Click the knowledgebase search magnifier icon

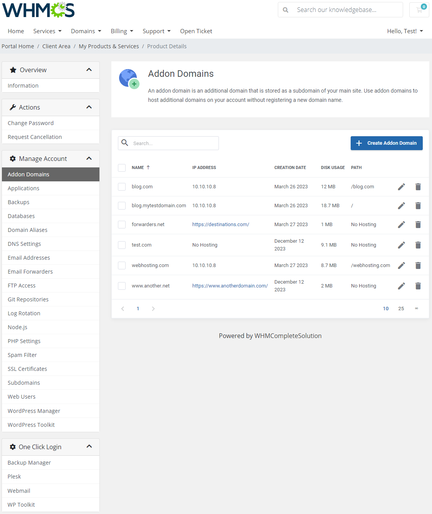point(286,10)
